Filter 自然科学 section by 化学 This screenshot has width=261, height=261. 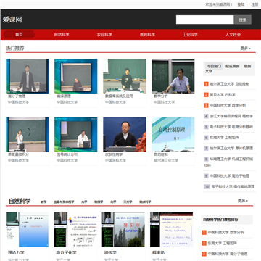pyautogui.click(x=113, y=202)
